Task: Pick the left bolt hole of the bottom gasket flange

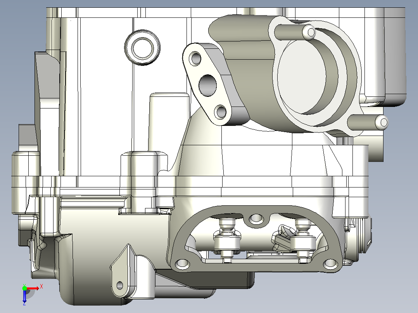Action: [183, 263]
